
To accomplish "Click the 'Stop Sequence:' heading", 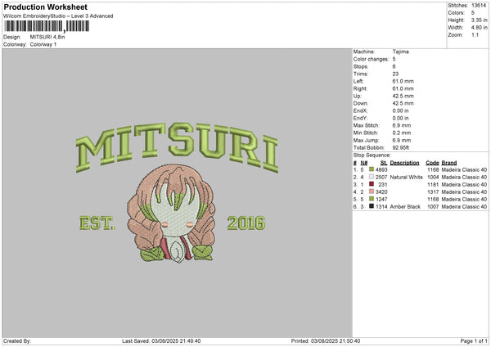I will pyautogui.click(x=372, y=155).
